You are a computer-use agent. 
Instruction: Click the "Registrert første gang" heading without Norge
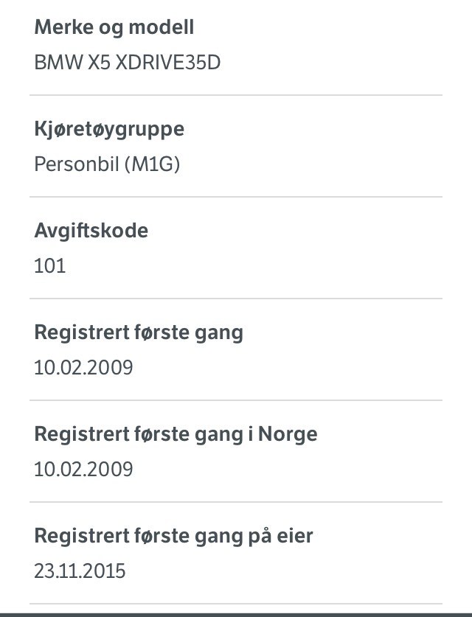point(139,332)
